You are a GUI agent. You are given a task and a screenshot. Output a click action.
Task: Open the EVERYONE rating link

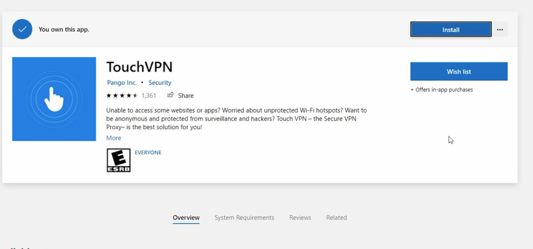click(148, 153)
